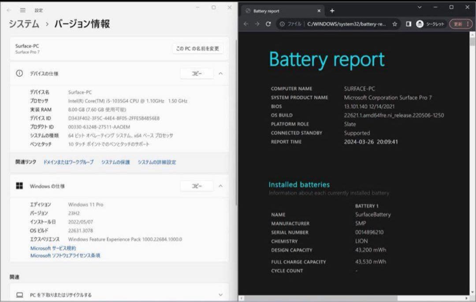Collapse the デバイスの仕様 section
The width and height of the screenshot is (476, 302).
tap(220, 74)
